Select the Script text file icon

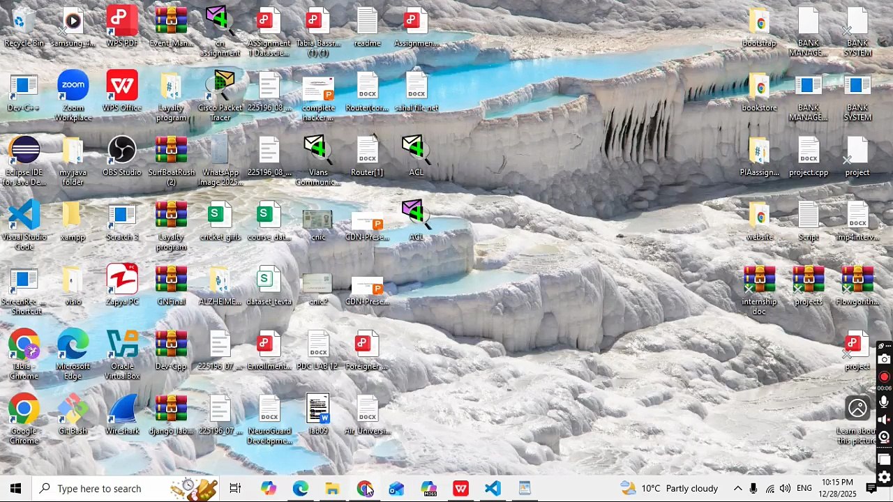tap(809, 222)
